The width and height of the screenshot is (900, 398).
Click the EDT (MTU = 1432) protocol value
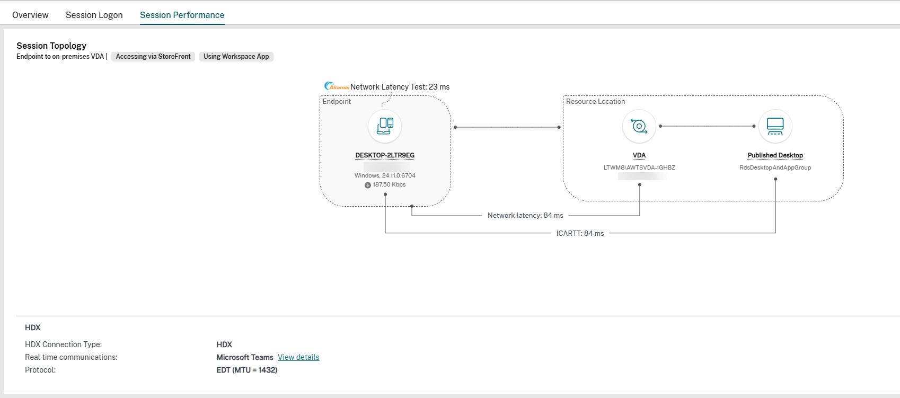point(246,370)
